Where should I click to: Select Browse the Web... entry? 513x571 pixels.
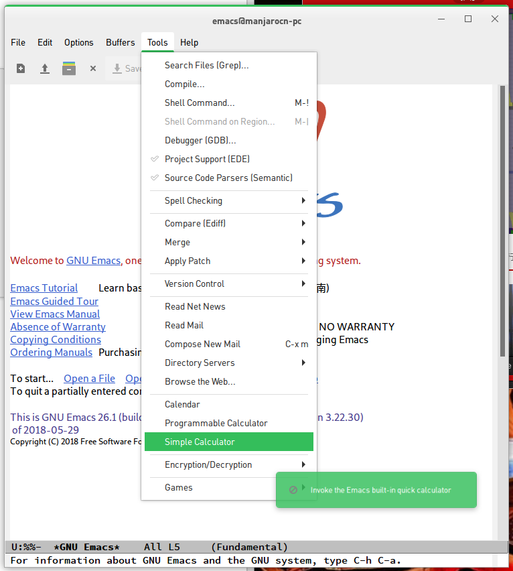point(229,381)
